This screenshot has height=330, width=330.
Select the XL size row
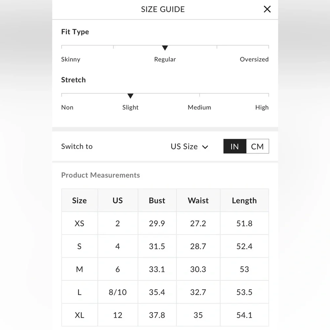pos(80,315)
